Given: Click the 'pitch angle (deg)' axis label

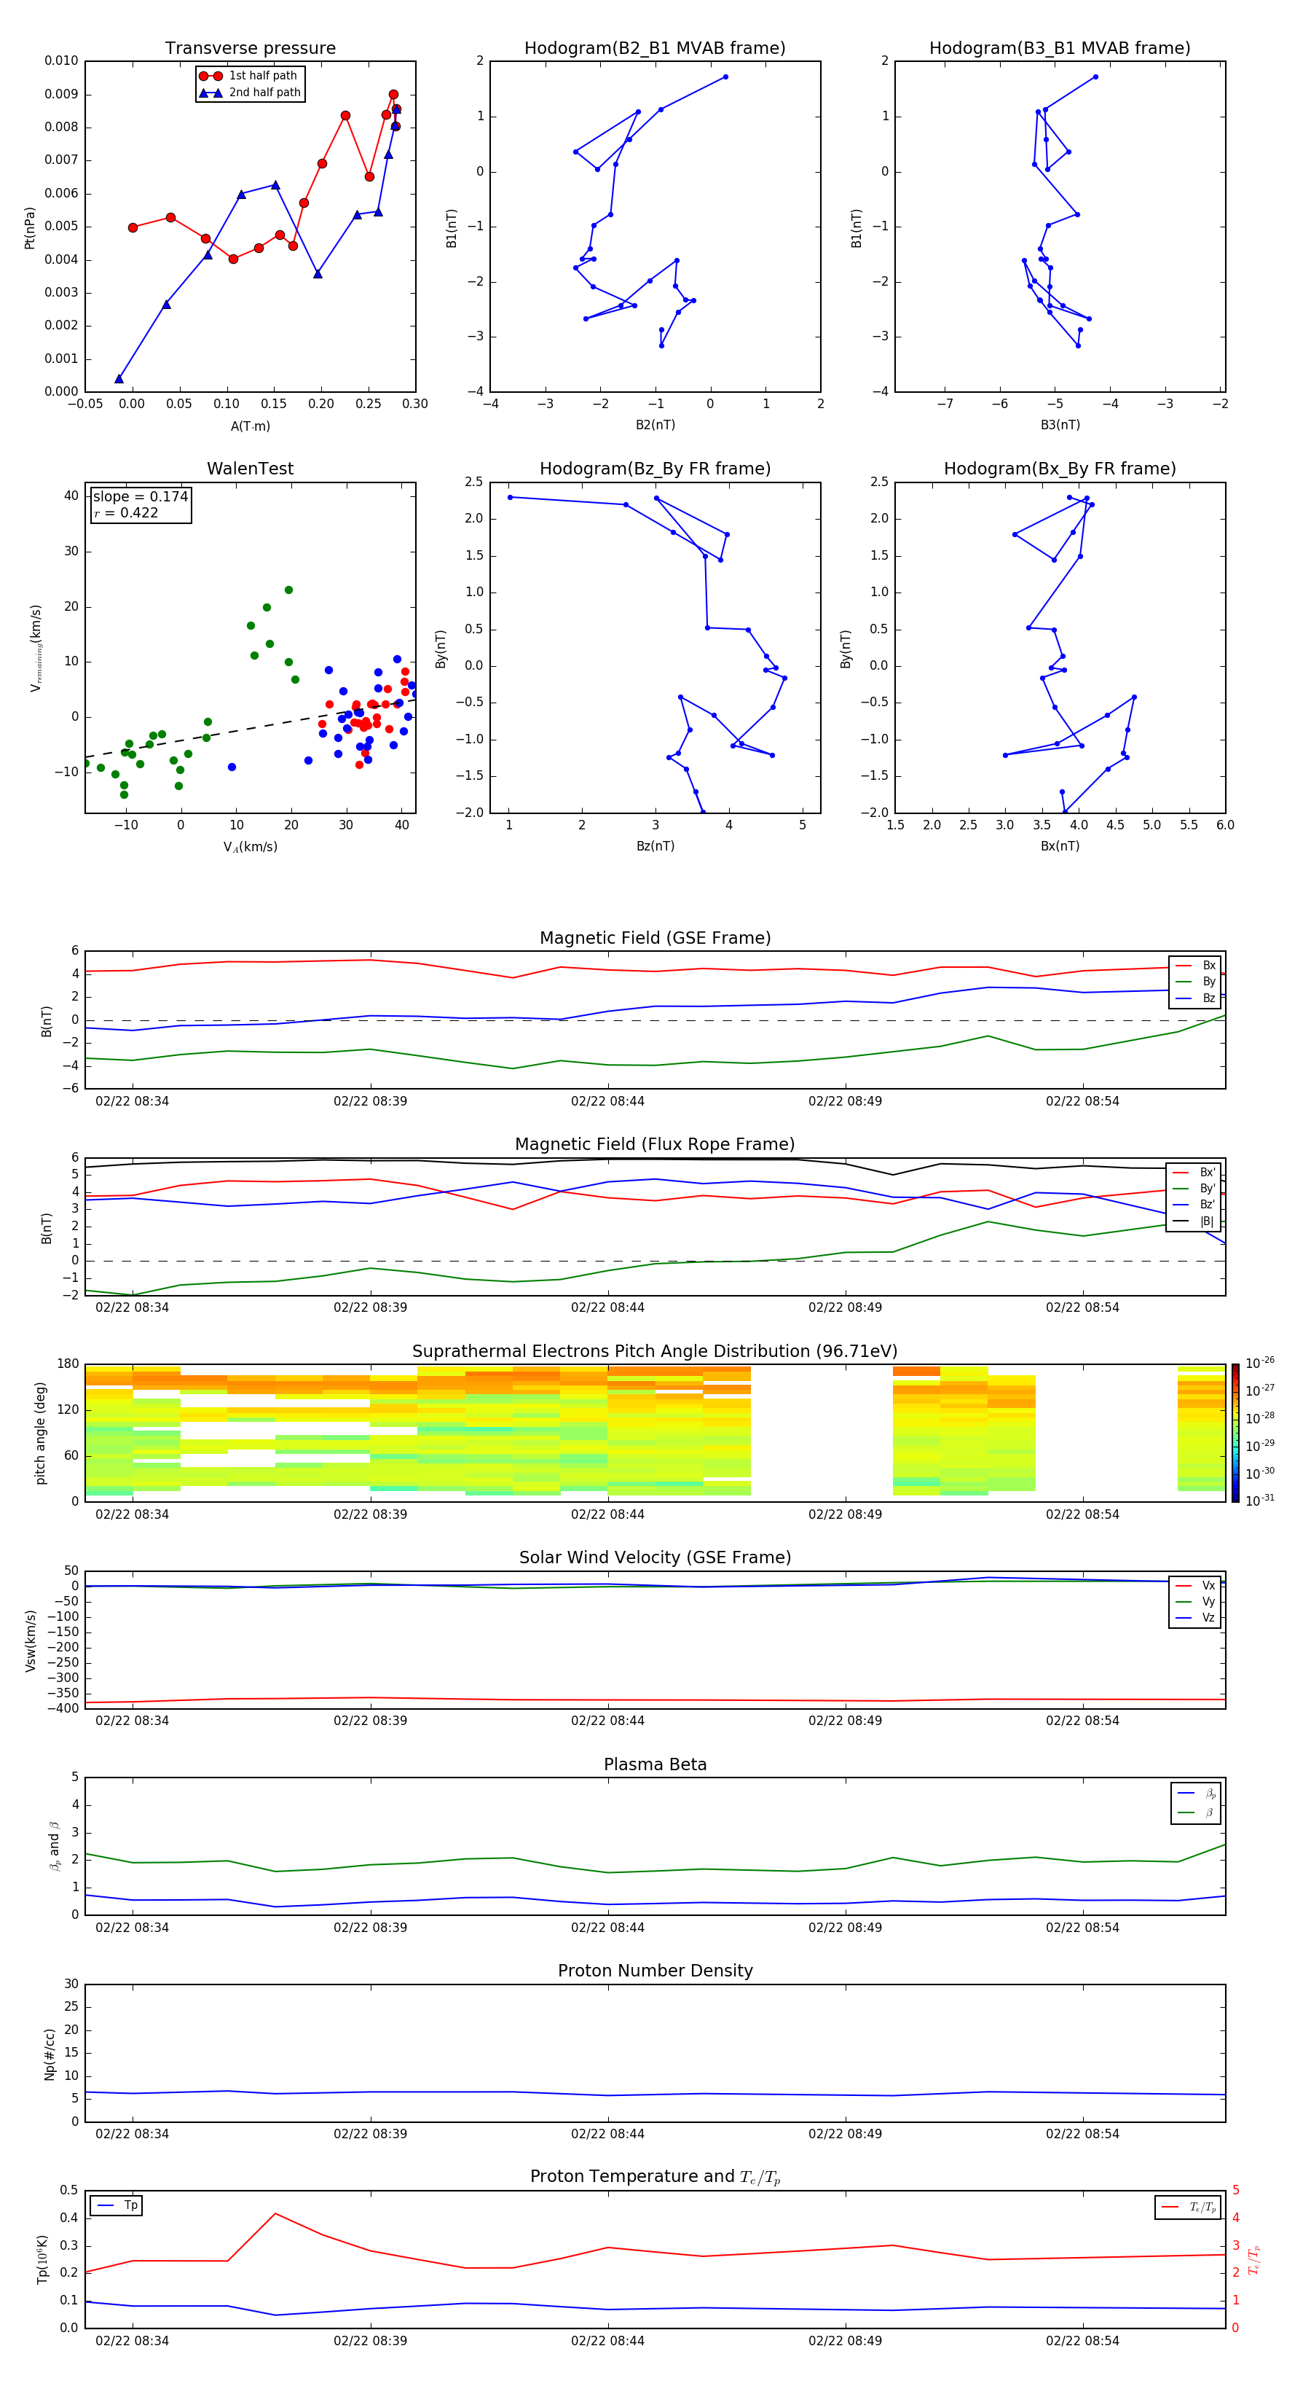Looking at the screenshot, I should click(x=40, y=1433).
